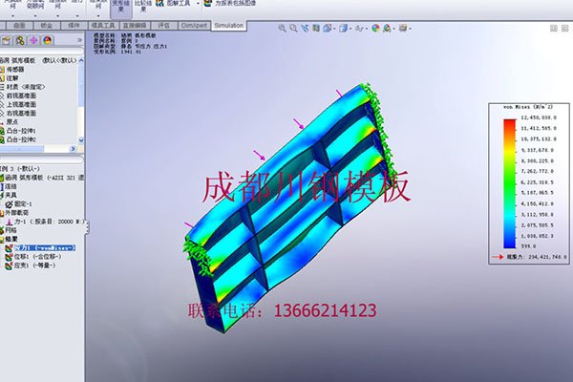Click the stress plot icon beside 应力1
Image resolution: width=573 pixels, height=382 pixels.
[9, 248]
